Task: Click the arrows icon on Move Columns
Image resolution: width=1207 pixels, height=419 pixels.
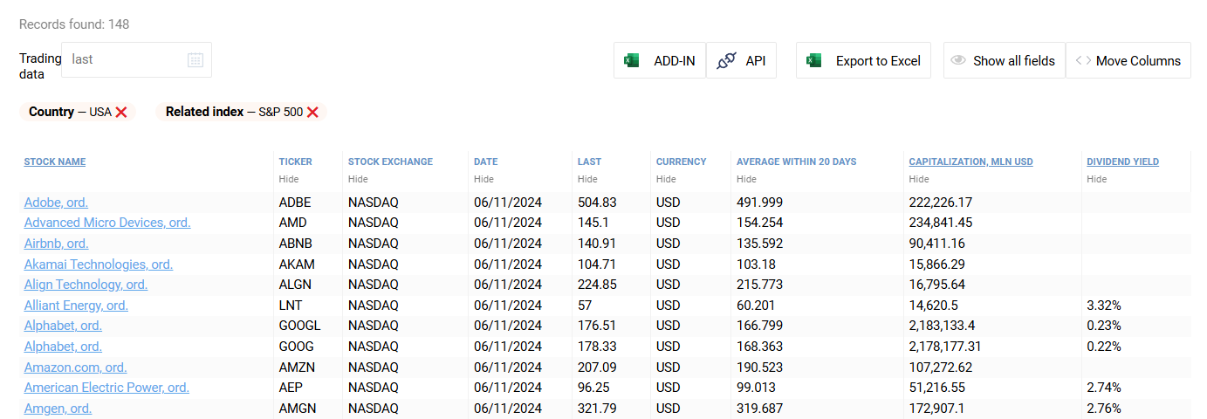Action: [1083, 61]
